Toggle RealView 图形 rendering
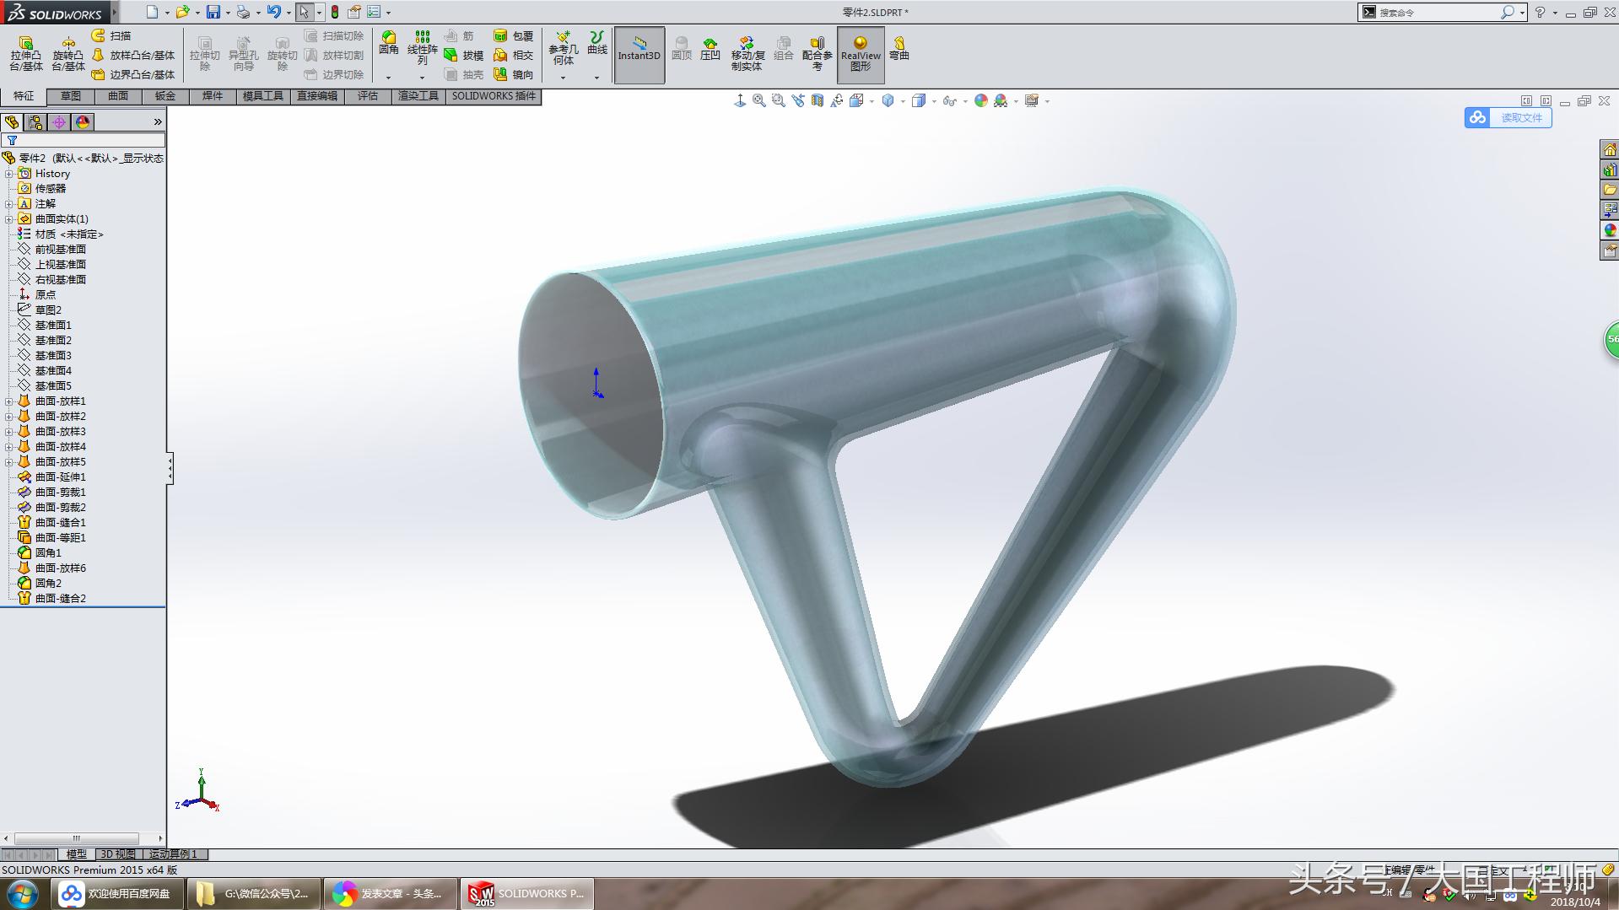 (860, 52)
